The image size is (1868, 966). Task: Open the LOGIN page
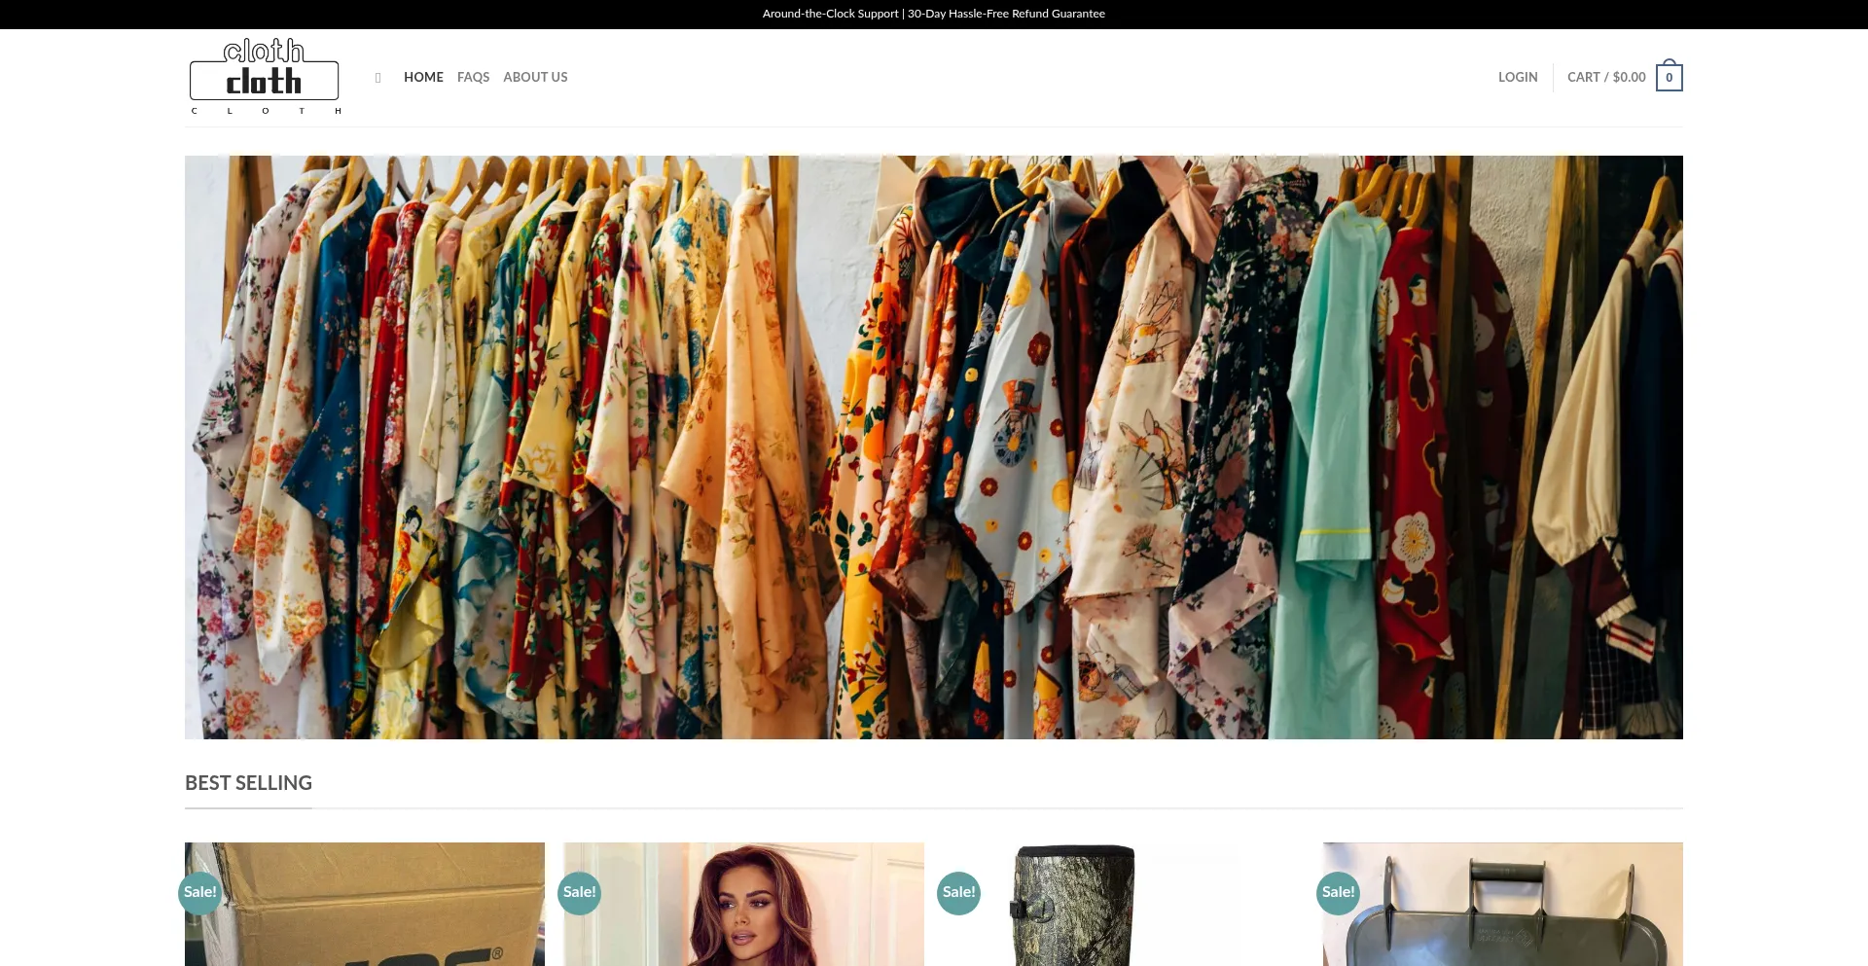coord(1517,77)
